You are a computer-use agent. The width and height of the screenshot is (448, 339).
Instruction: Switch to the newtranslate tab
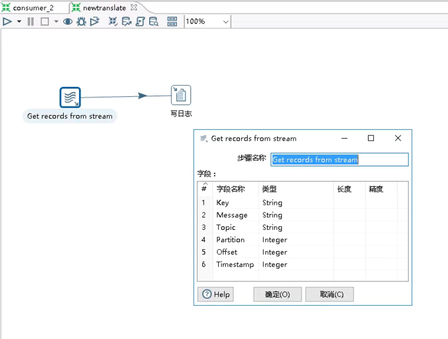tap(101, 7)
